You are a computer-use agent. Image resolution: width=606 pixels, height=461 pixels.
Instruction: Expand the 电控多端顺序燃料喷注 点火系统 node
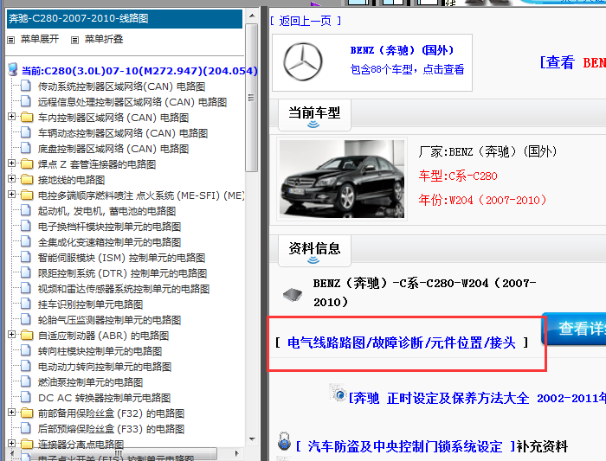click(x=11, y=195)
